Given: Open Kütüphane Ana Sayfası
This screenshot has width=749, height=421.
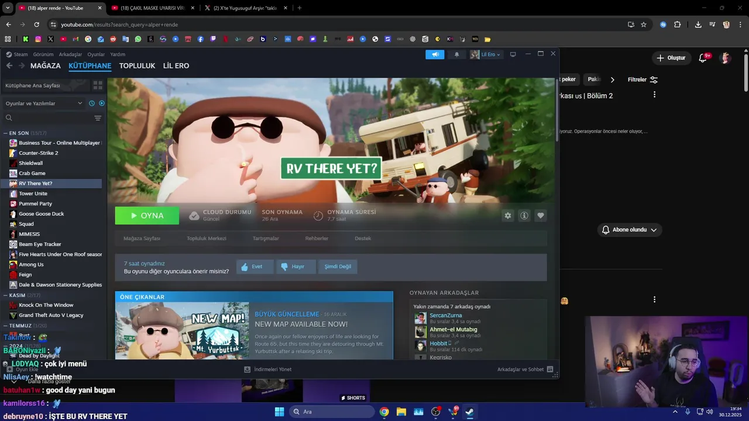Looking at the screenshot, I should (x=46, y=85).
